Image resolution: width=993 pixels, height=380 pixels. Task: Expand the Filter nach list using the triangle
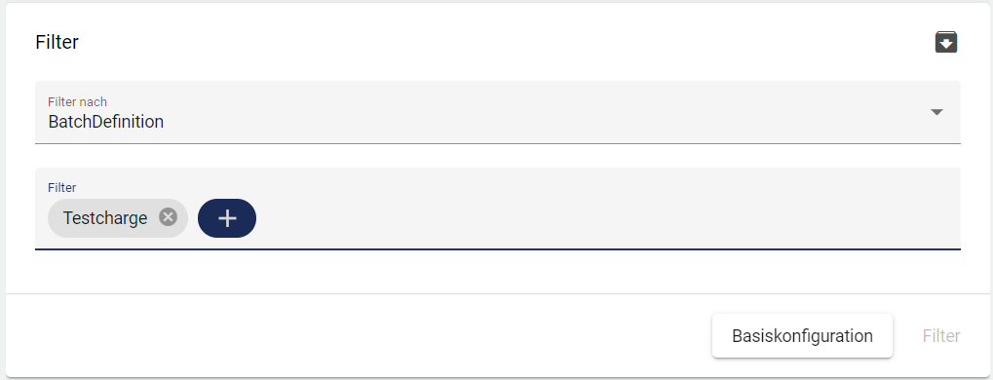click(936, 112)
